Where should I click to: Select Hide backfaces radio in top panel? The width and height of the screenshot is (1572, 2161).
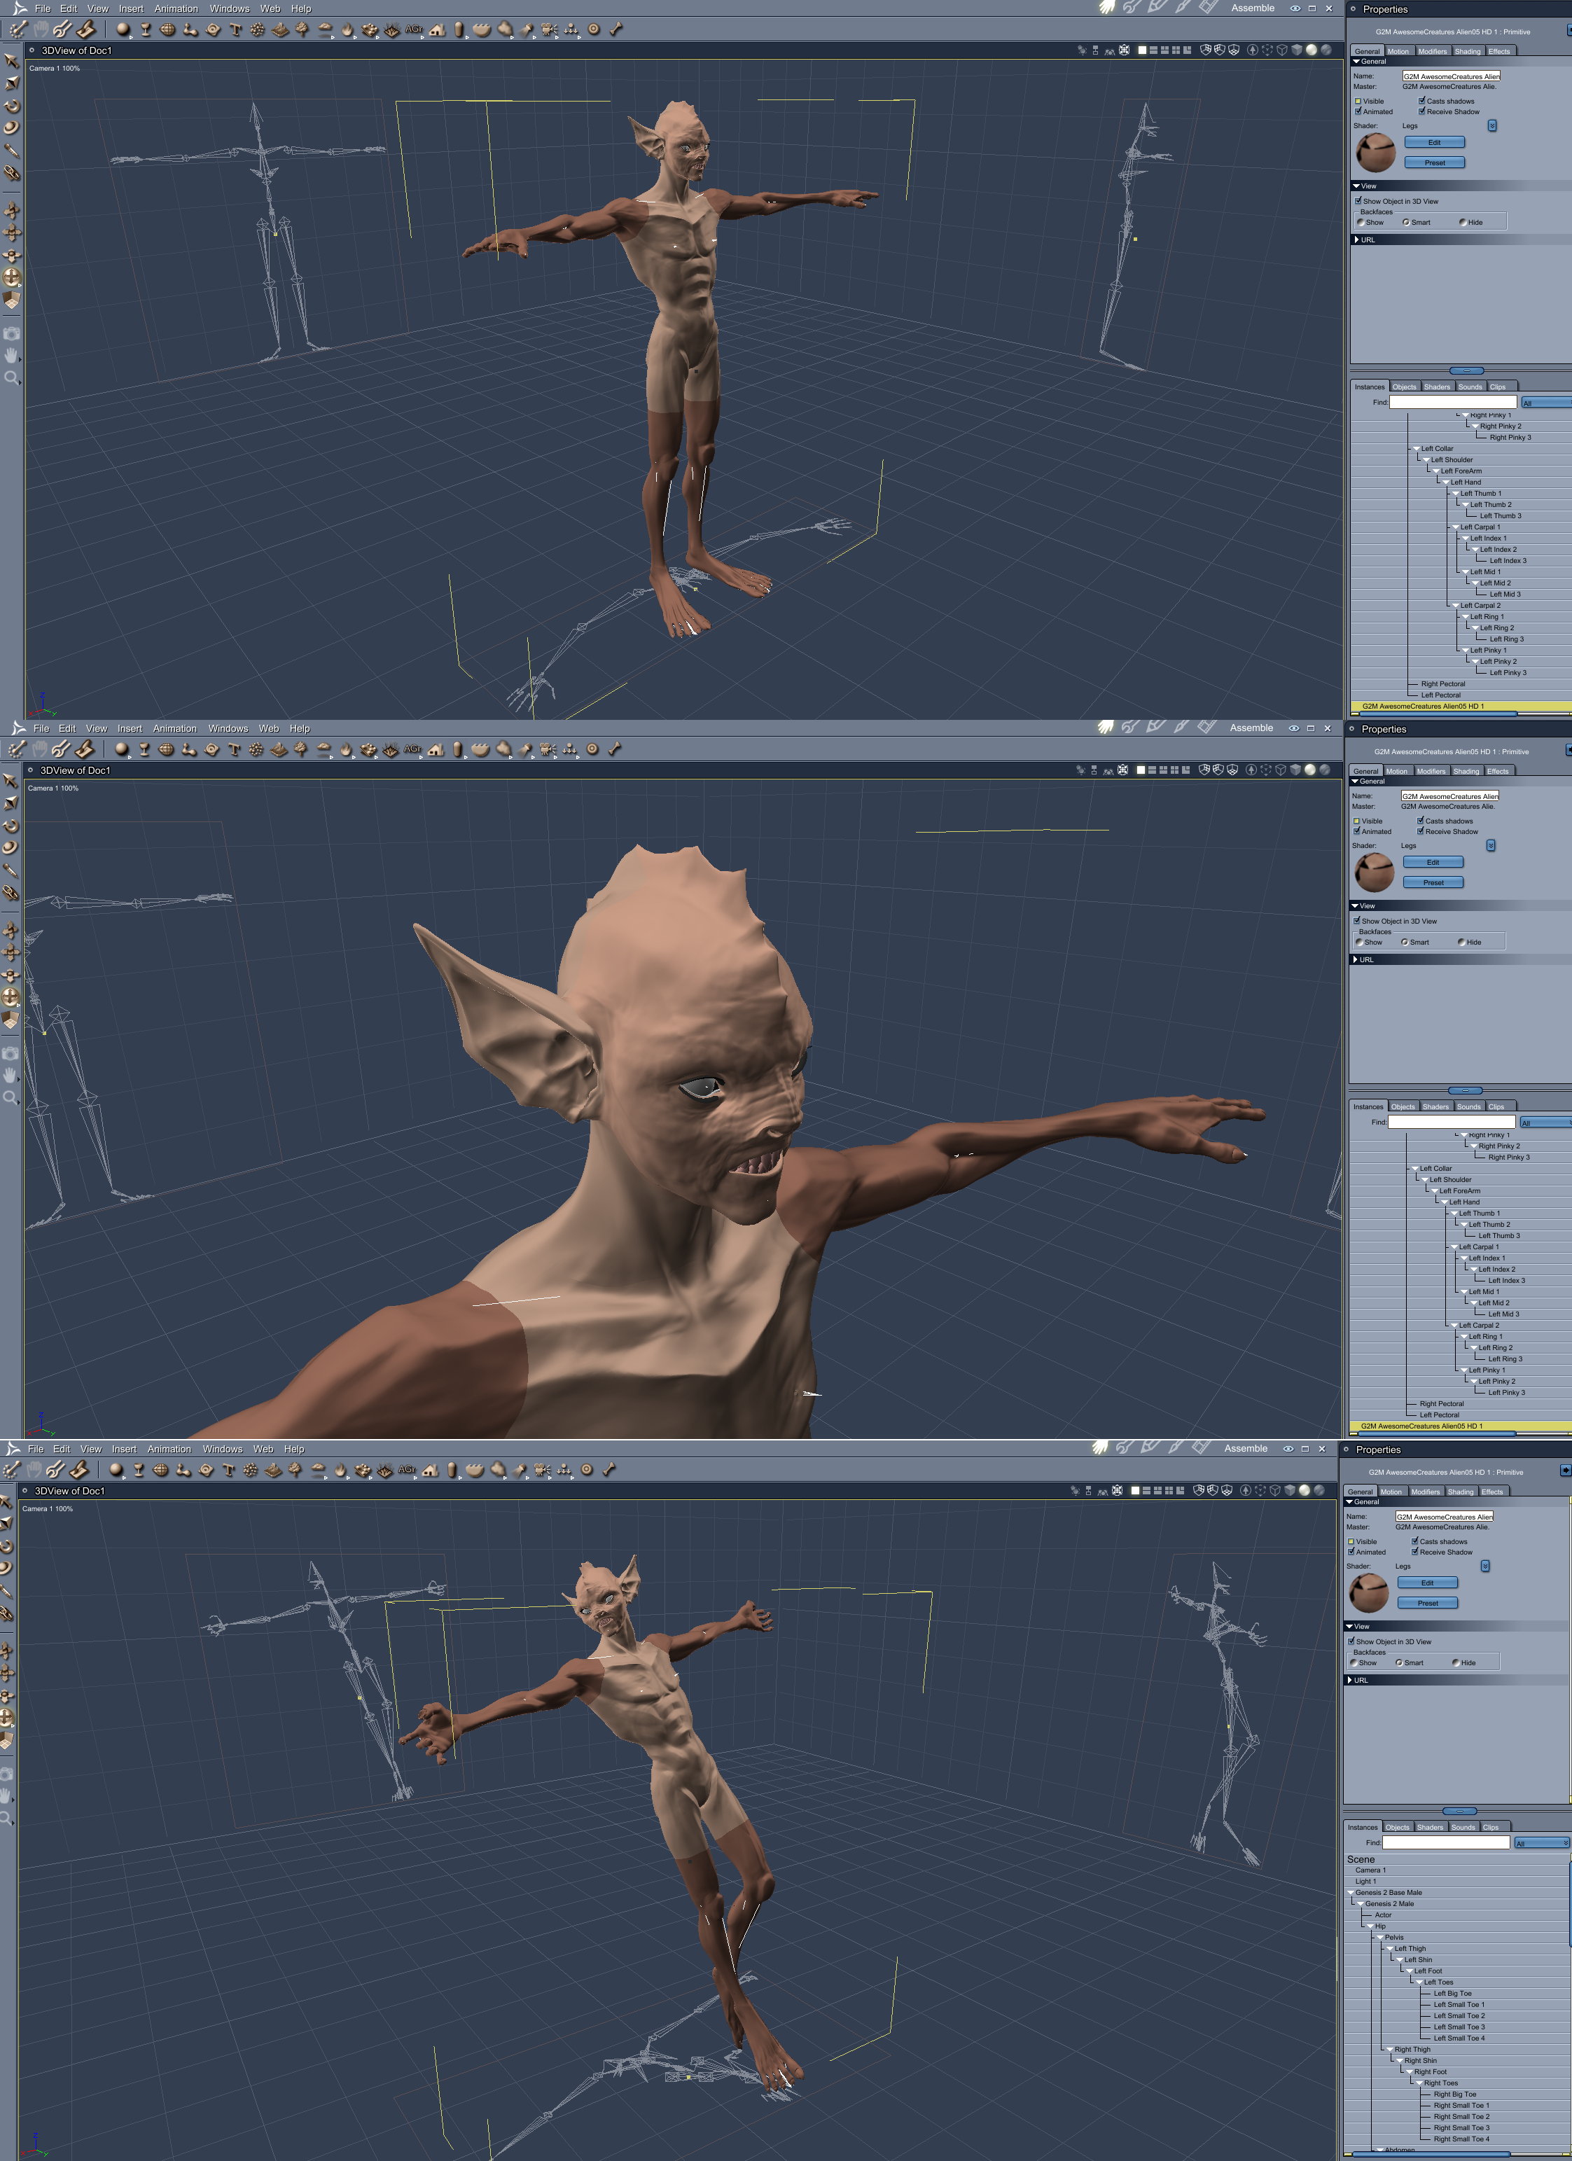click(1463, 222)
